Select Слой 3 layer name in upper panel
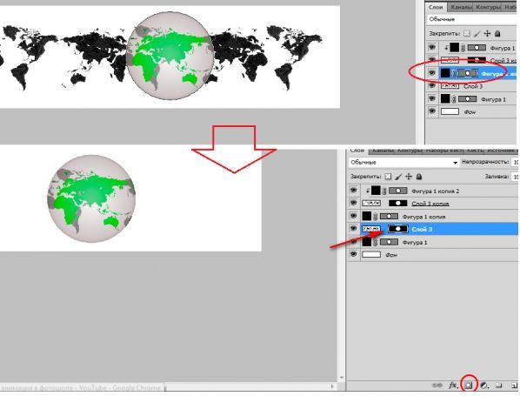This screenshot has height=396, width=520. [473, 86]
